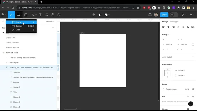Image resolution: width=197 pixels, height=111 pixels.
Task: Click the Figma basics browser tab
Action: point(19,2)
